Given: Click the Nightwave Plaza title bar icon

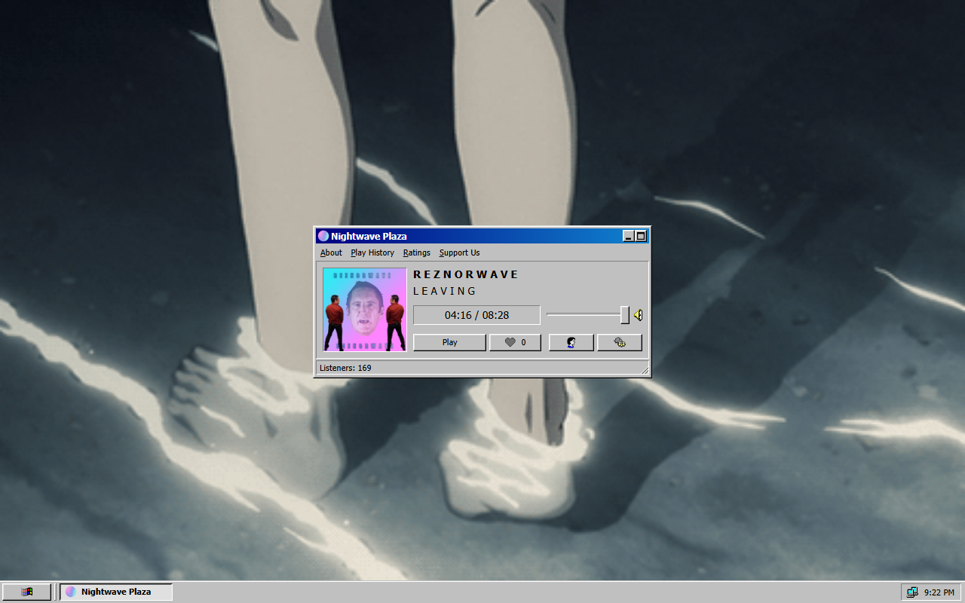Looking at the screenshot, I should click(x=323, y=236).
